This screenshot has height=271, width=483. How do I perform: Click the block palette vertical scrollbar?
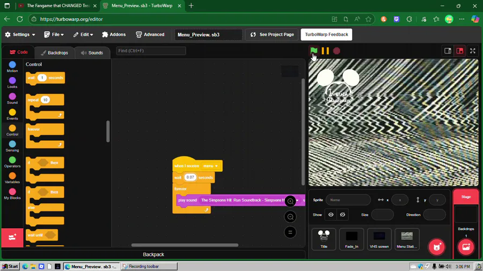[x=108, y=132]
